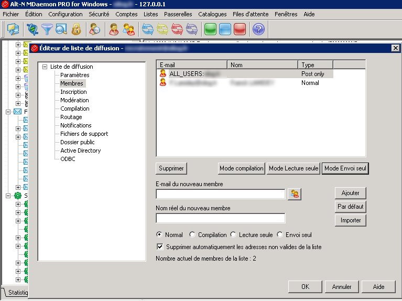402x301 pixels.
Task: Select Modération in the list editor tree
Action: [74, 100]
